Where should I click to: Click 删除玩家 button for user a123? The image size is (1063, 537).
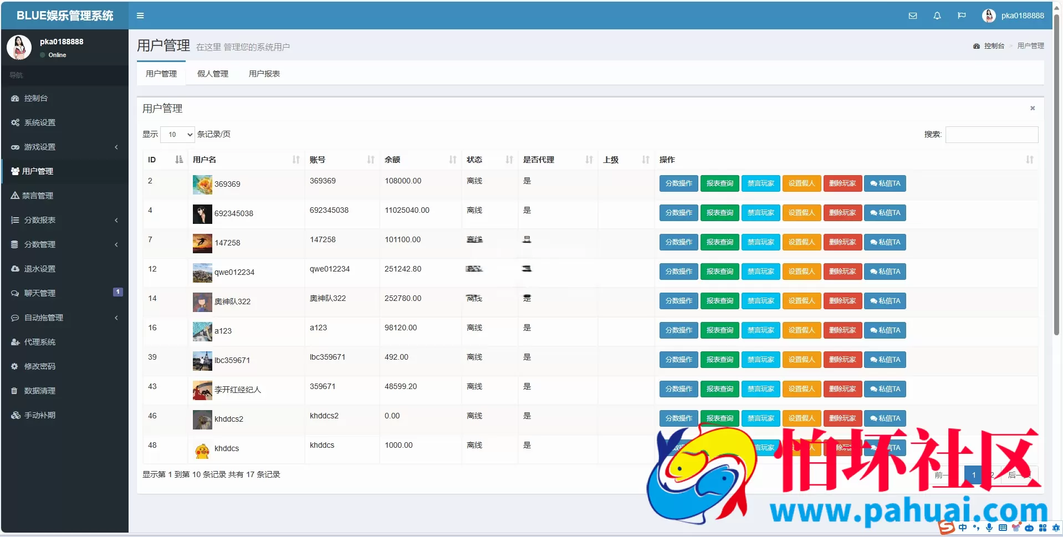842,330
